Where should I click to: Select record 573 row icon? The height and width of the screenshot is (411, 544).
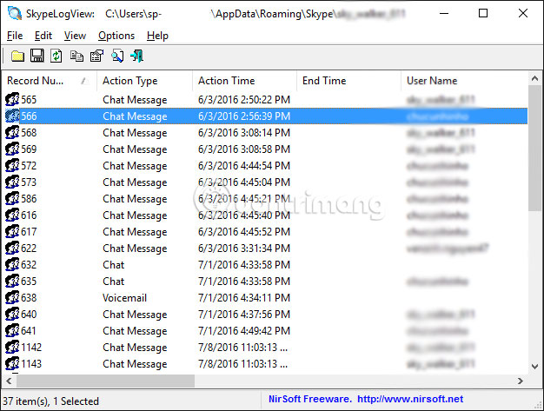coord(12,182)
